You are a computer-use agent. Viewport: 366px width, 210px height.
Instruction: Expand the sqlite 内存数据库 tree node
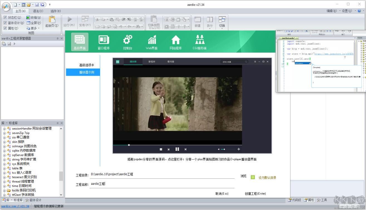4,151
